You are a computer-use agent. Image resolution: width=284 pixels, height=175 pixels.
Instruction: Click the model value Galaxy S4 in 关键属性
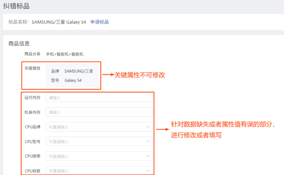73,80
